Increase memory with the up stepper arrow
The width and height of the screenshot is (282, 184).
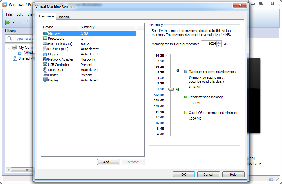point(219,43)
